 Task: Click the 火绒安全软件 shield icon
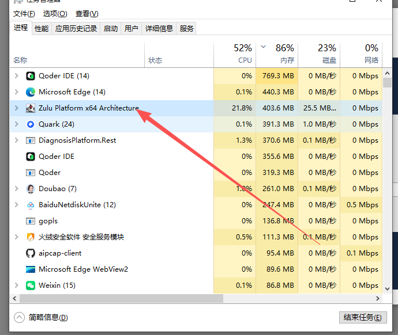tap(31, 237)
